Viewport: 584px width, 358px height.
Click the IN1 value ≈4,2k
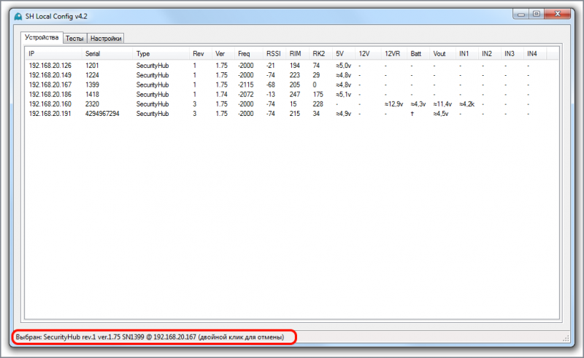pos(466,104)
